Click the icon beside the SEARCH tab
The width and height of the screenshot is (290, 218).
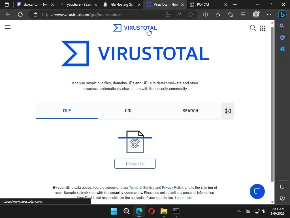pyautogui.click(x=228, y=111)
